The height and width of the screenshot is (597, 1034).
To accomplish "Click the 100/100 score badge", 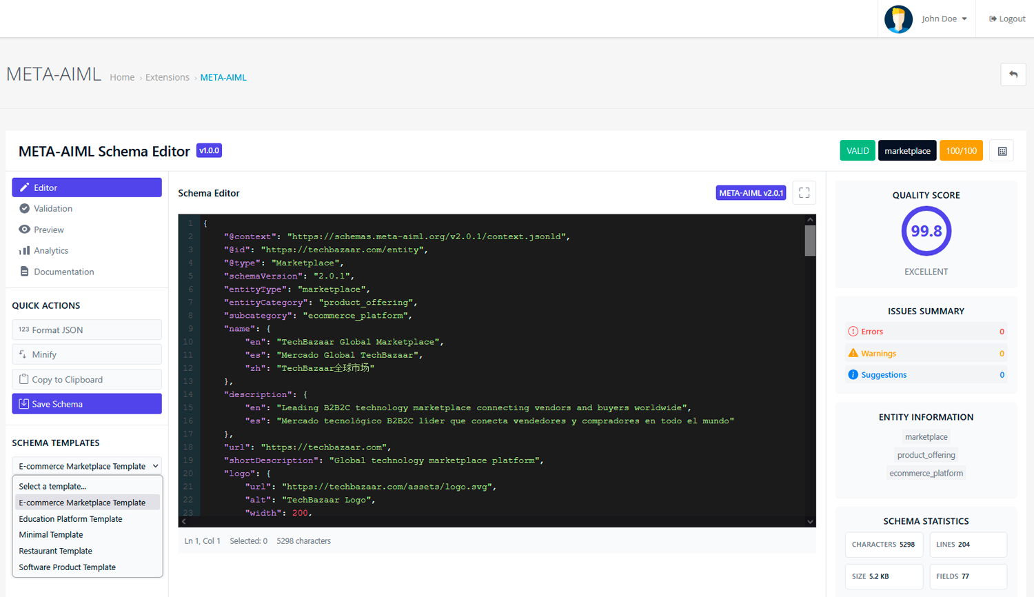I will point(961,151).
